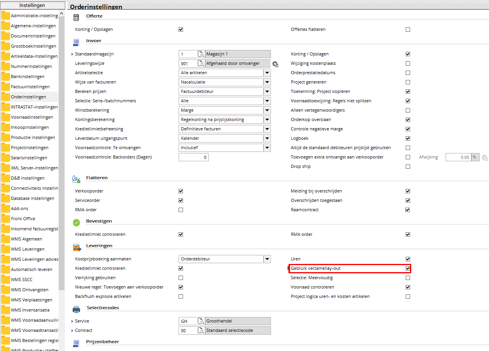Open the Kostprijsboeking aanmaken dropdown
Viewport: 489px width, 351px height.
(267, 259)
